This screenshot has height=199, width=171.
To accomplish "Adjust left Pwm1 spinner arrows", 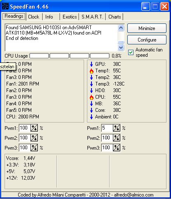I will click(x=34, y=128).
